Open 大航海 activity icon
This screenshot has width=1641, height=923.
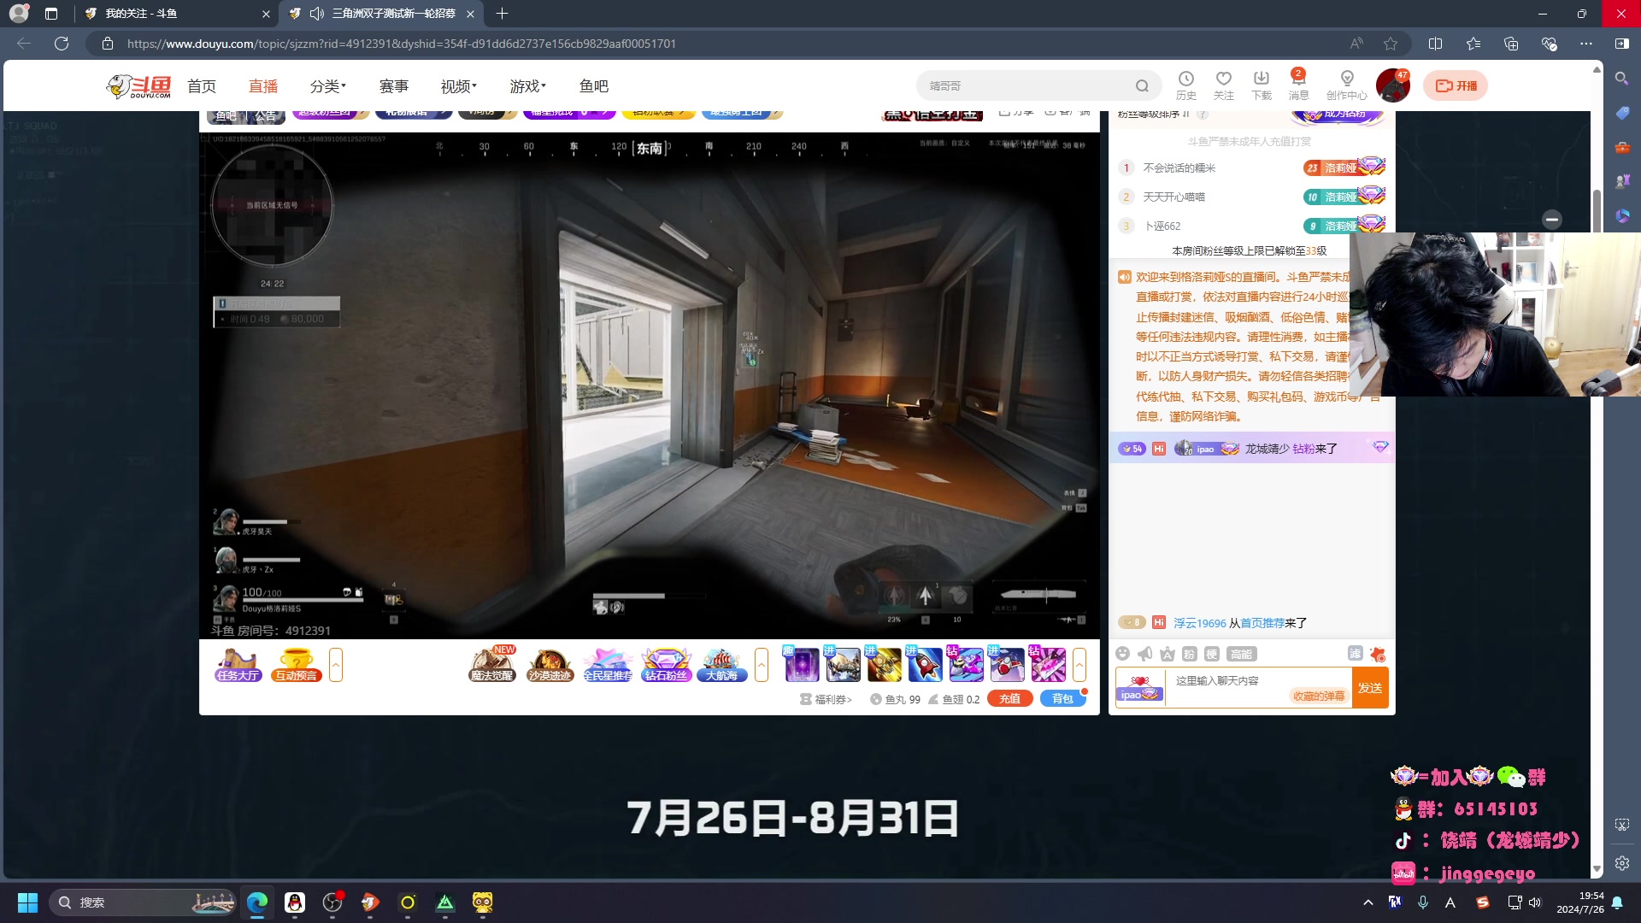pyautogui.click(x=722, y=664)
